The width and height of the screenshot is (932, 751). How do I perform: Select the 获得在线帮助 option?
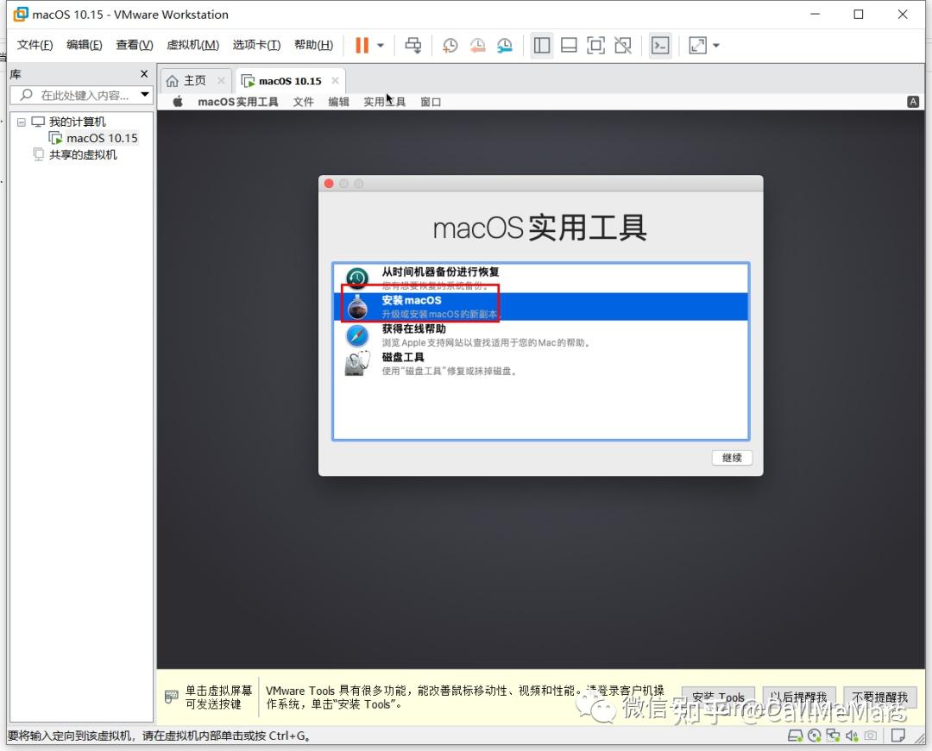point(541,335)
